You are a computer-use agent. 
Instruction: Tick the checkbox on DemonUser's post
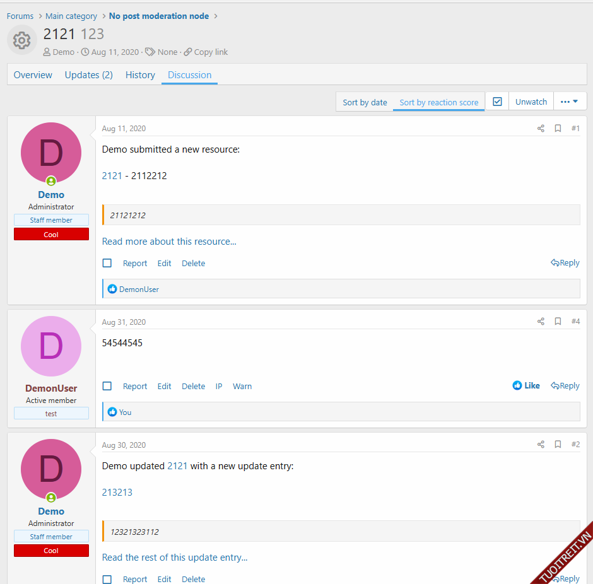pyautogui.click(x=107, y=386)
